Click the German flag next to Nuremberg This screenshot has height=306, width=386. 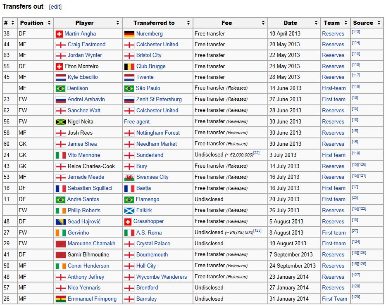click(x=129, y=34)
